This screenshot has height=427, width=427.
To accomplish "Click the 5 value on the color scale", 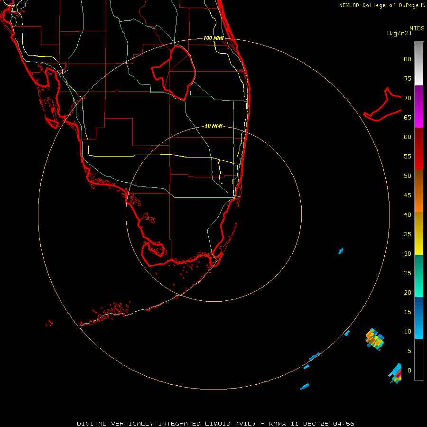I will [409, 351].
